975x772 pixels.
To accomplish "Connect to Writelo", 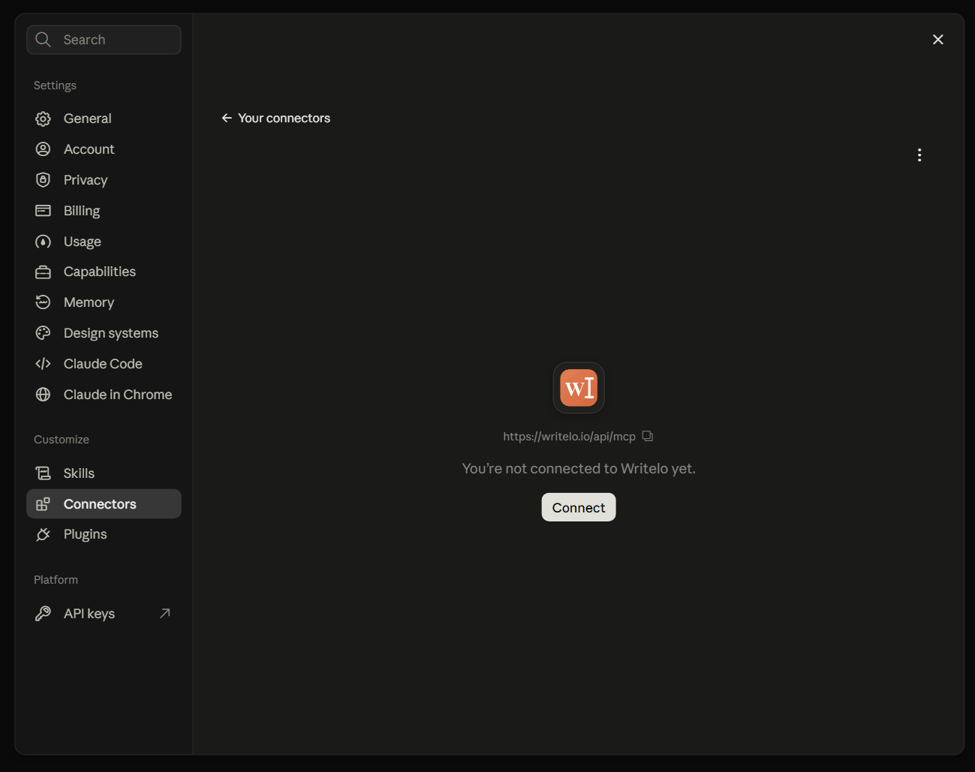I will (x=579, y=507).
